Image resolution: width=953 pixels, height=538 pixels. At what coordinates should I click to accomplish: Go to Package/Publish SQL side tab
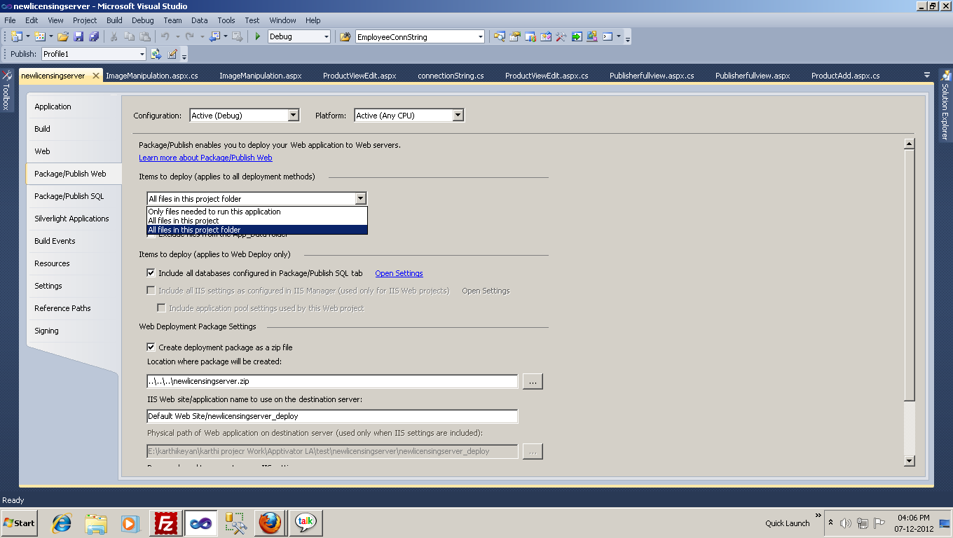tap(73, 196)
